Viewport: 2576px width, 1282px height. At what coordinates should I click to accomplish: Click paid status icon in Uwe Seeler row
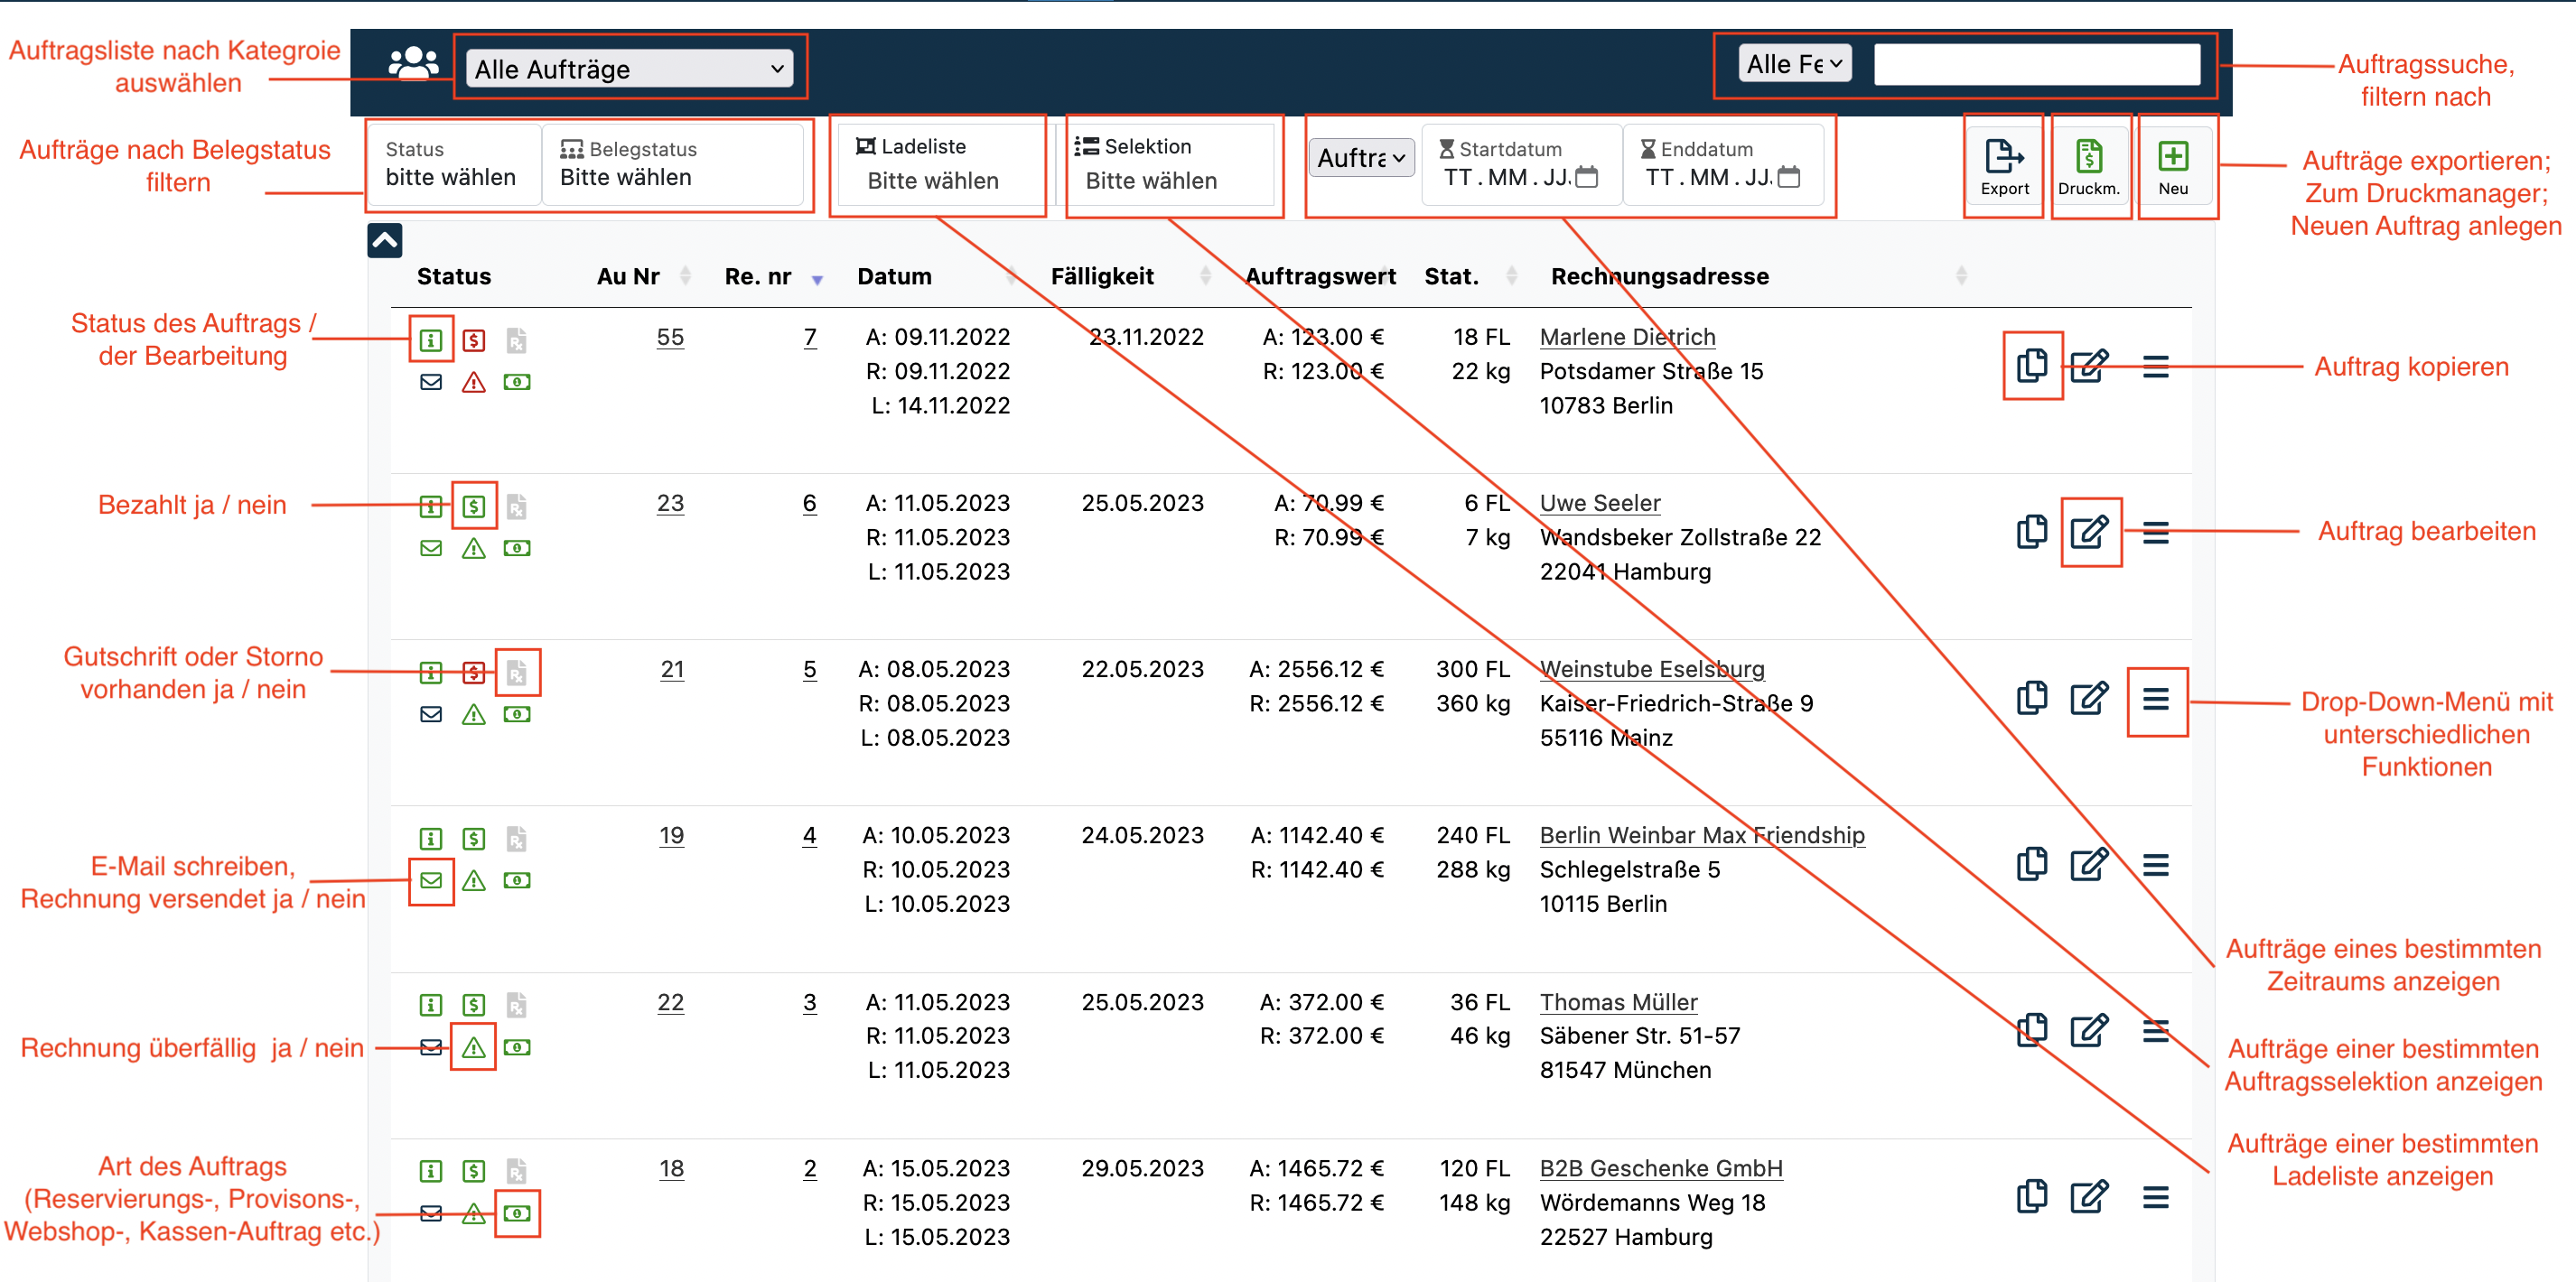(474, 506)
